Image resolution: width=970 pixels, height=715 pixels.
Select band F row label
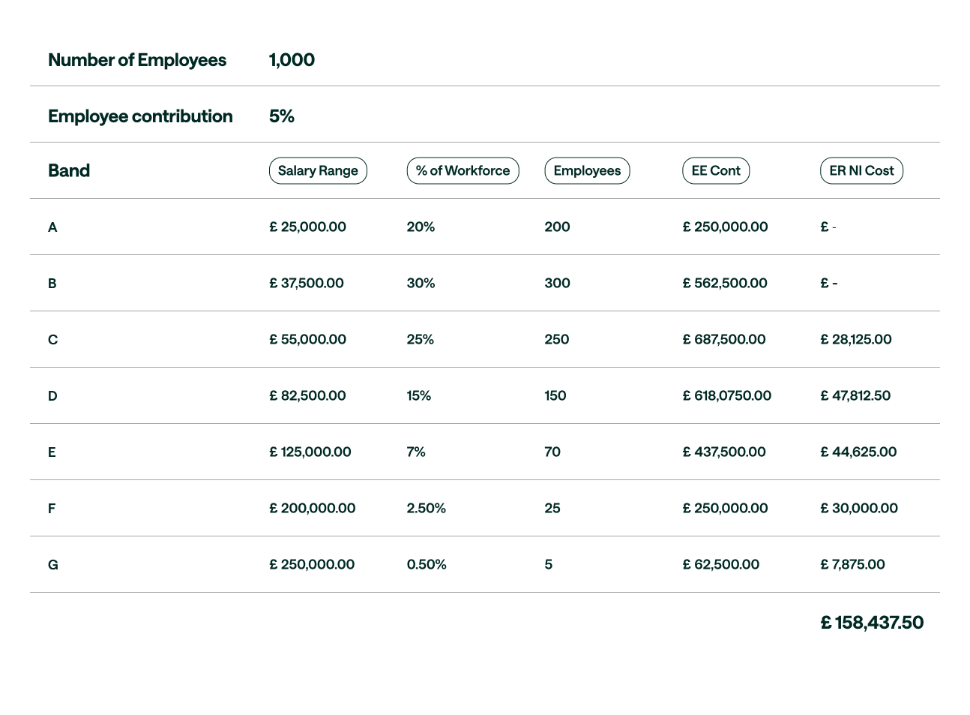point(52,508)
